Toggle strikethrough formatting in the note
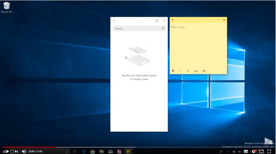Viewport: 276px width, 154px height. pyautogui.click(x=196, y=71)
